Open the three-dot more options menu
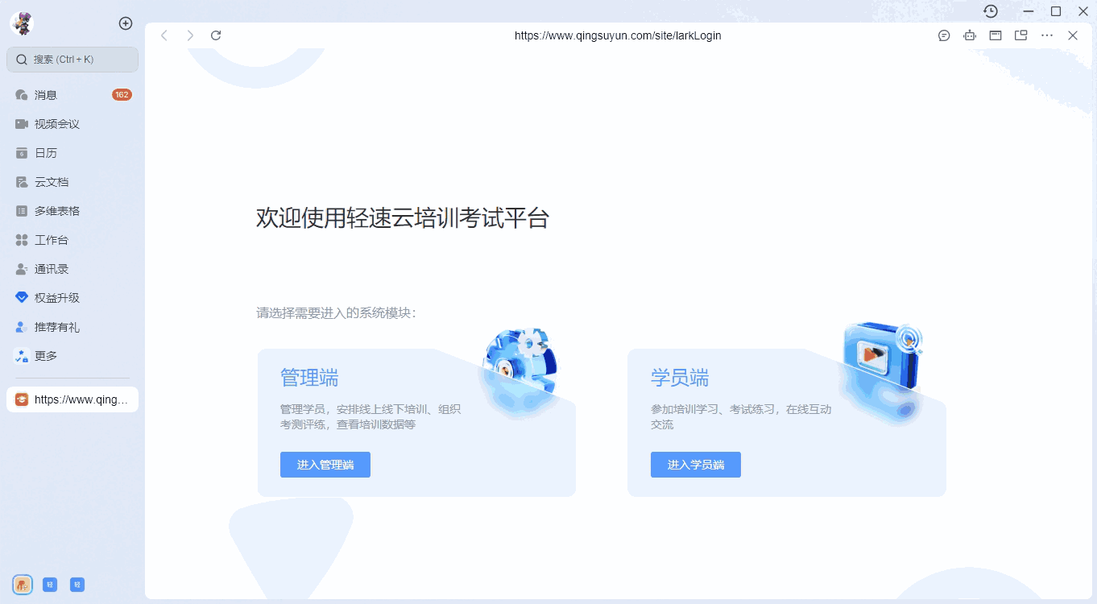Image resolution: width=1097 pixels, height=604 pixels. (1047, 35)
